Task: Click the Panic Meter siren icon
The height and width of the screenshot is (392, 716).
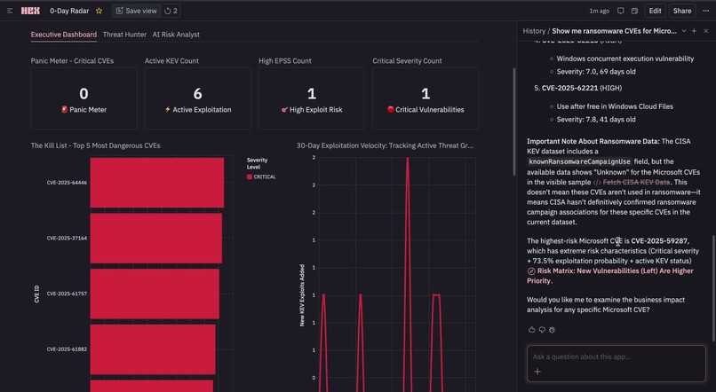Action: tap(64, 109)
